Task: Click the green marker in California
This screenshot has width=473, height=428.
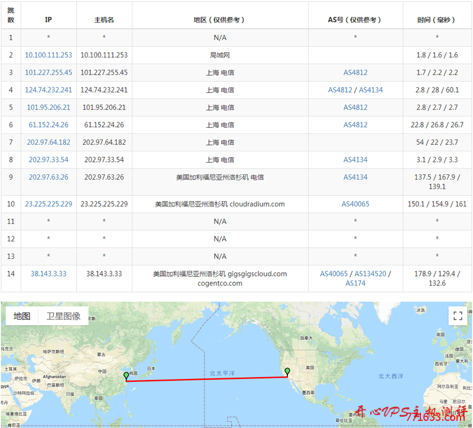Action: pos(287,372)
